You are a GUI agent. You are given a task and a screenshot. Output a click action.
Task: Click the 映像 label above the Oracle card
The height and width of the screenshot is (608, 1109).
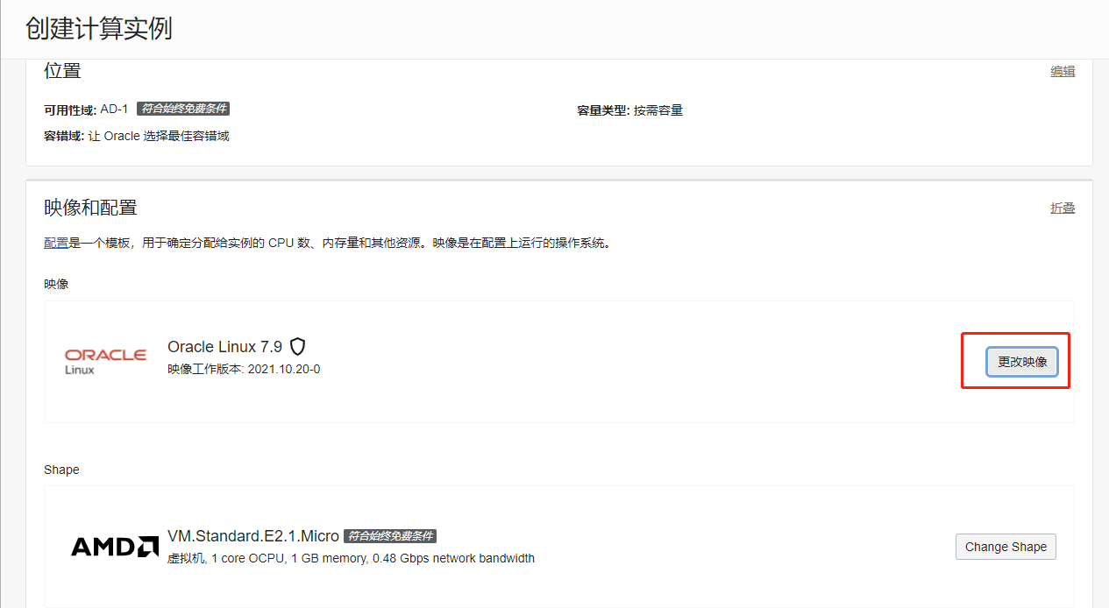(x=56, y=284)
